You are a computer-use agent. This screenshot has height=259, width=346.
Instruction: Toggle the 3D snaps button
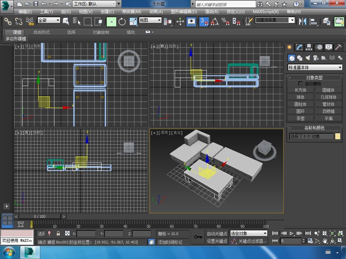(204, 22)
